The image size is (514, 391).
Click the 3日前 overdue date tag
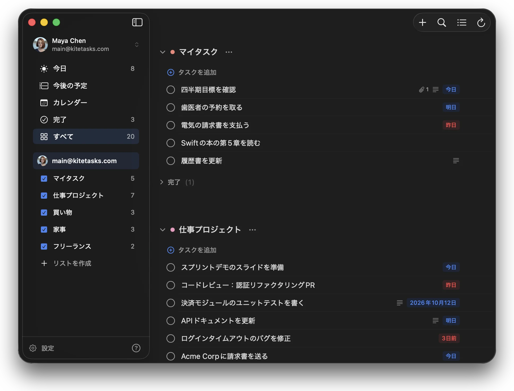[x=449, y=338]
